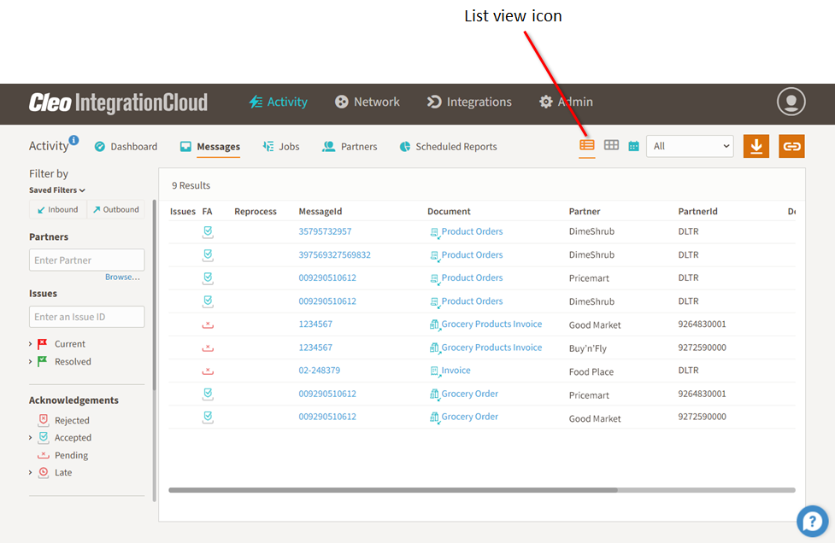The height and width of the screenshot is (543, 835).
Task: Click the Browse partners link
Action: [x=122, y=277]
